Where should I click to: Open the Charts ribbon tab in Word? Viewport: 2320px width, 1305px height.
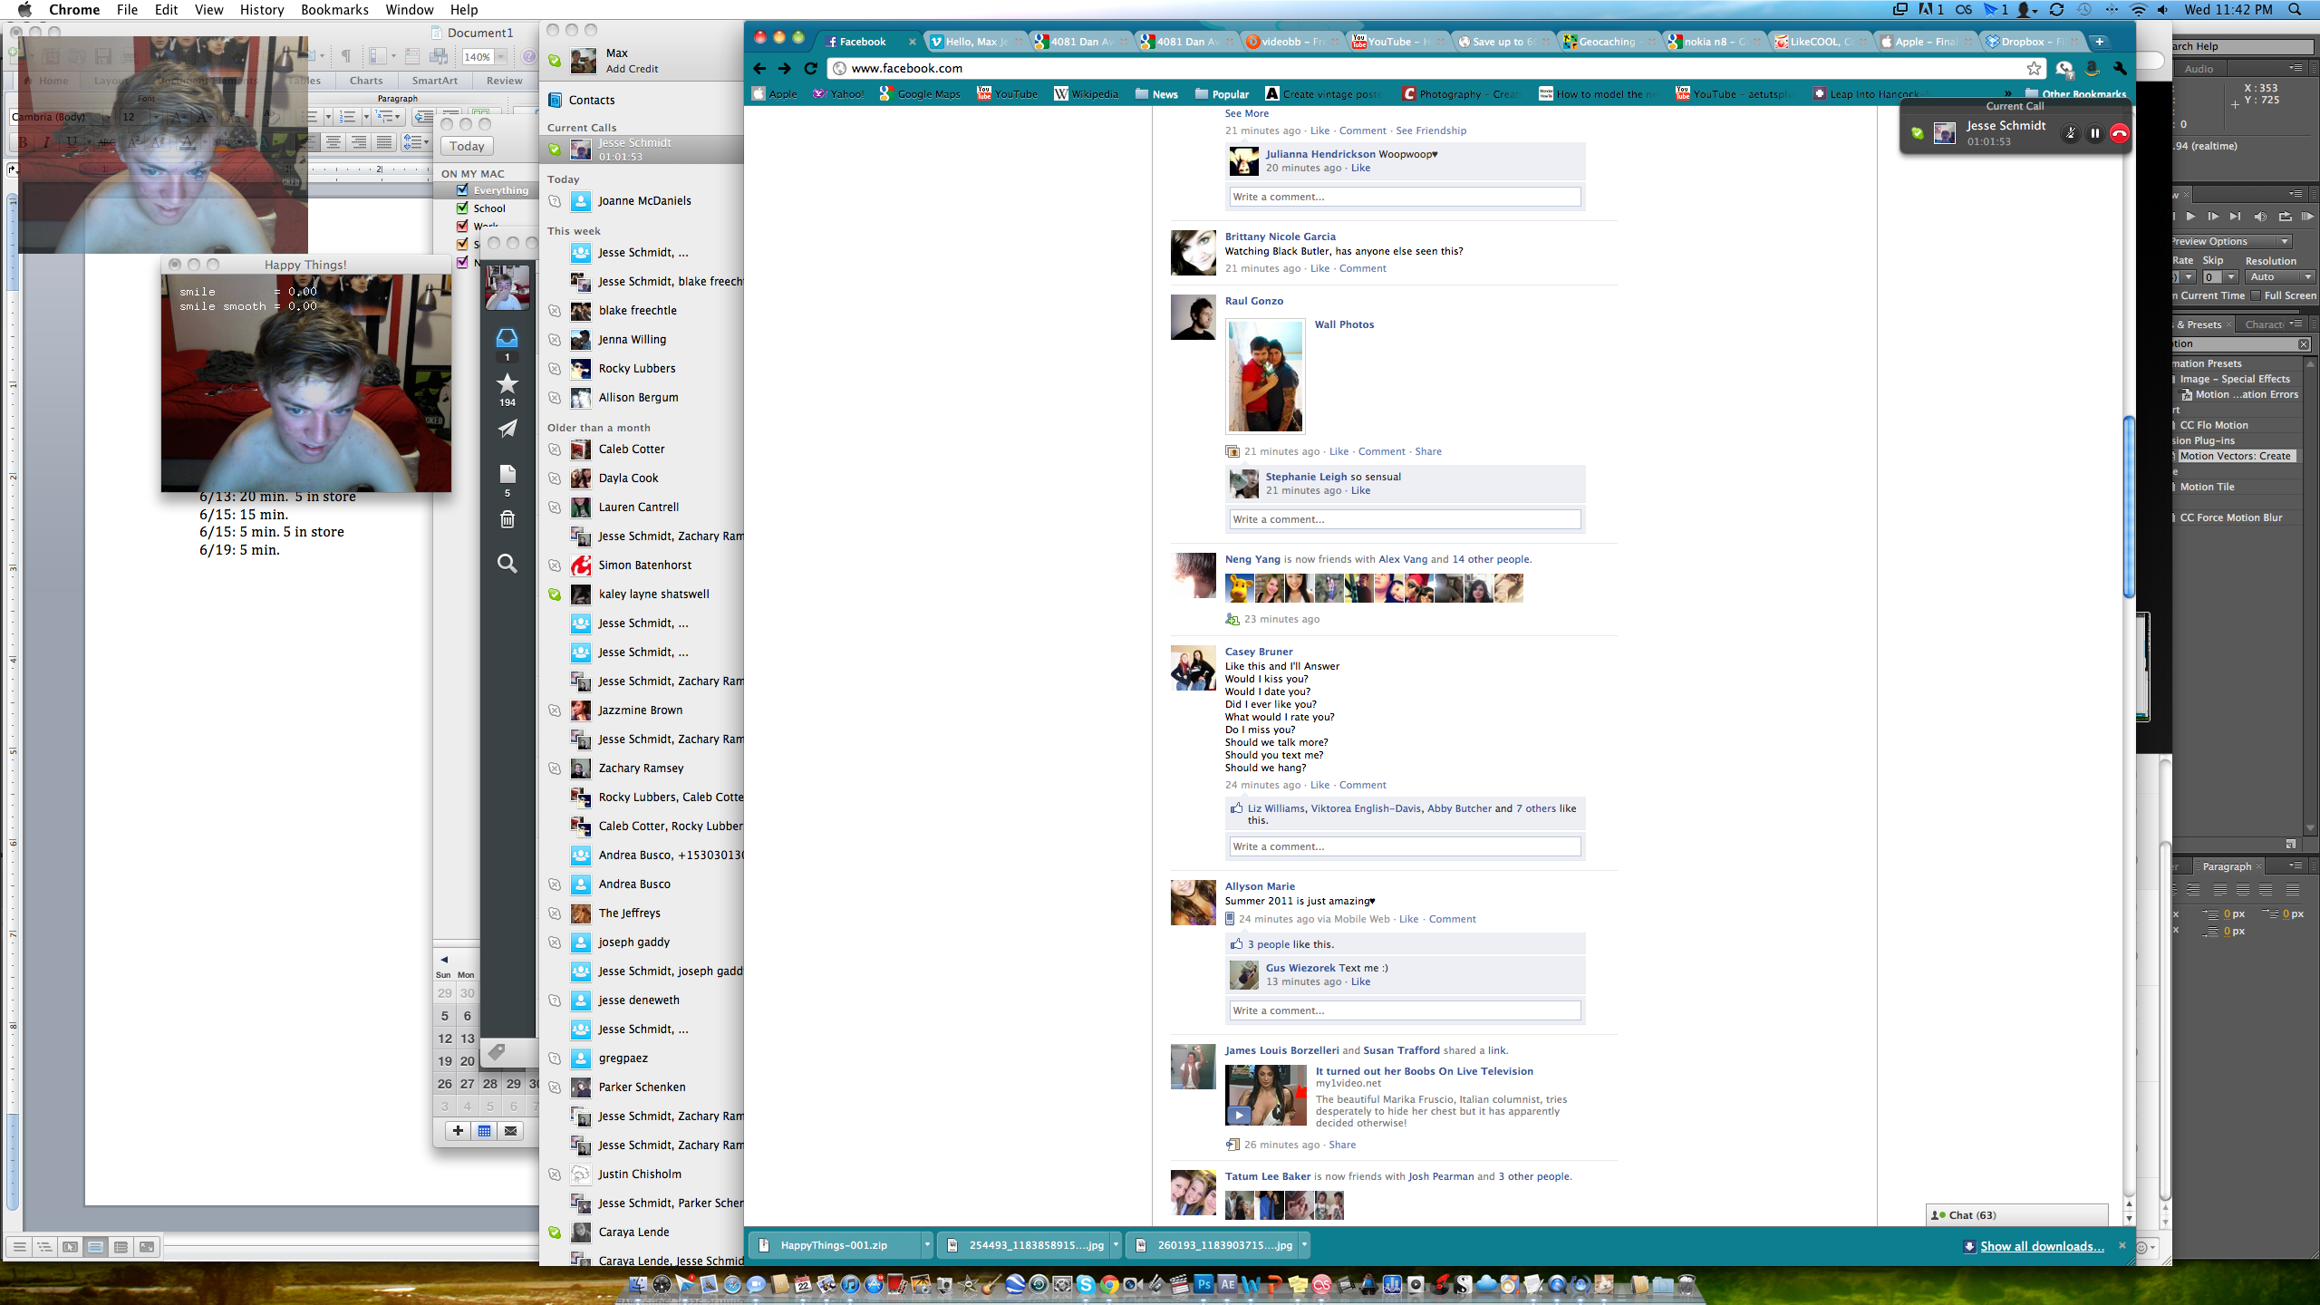coord(366,81)
